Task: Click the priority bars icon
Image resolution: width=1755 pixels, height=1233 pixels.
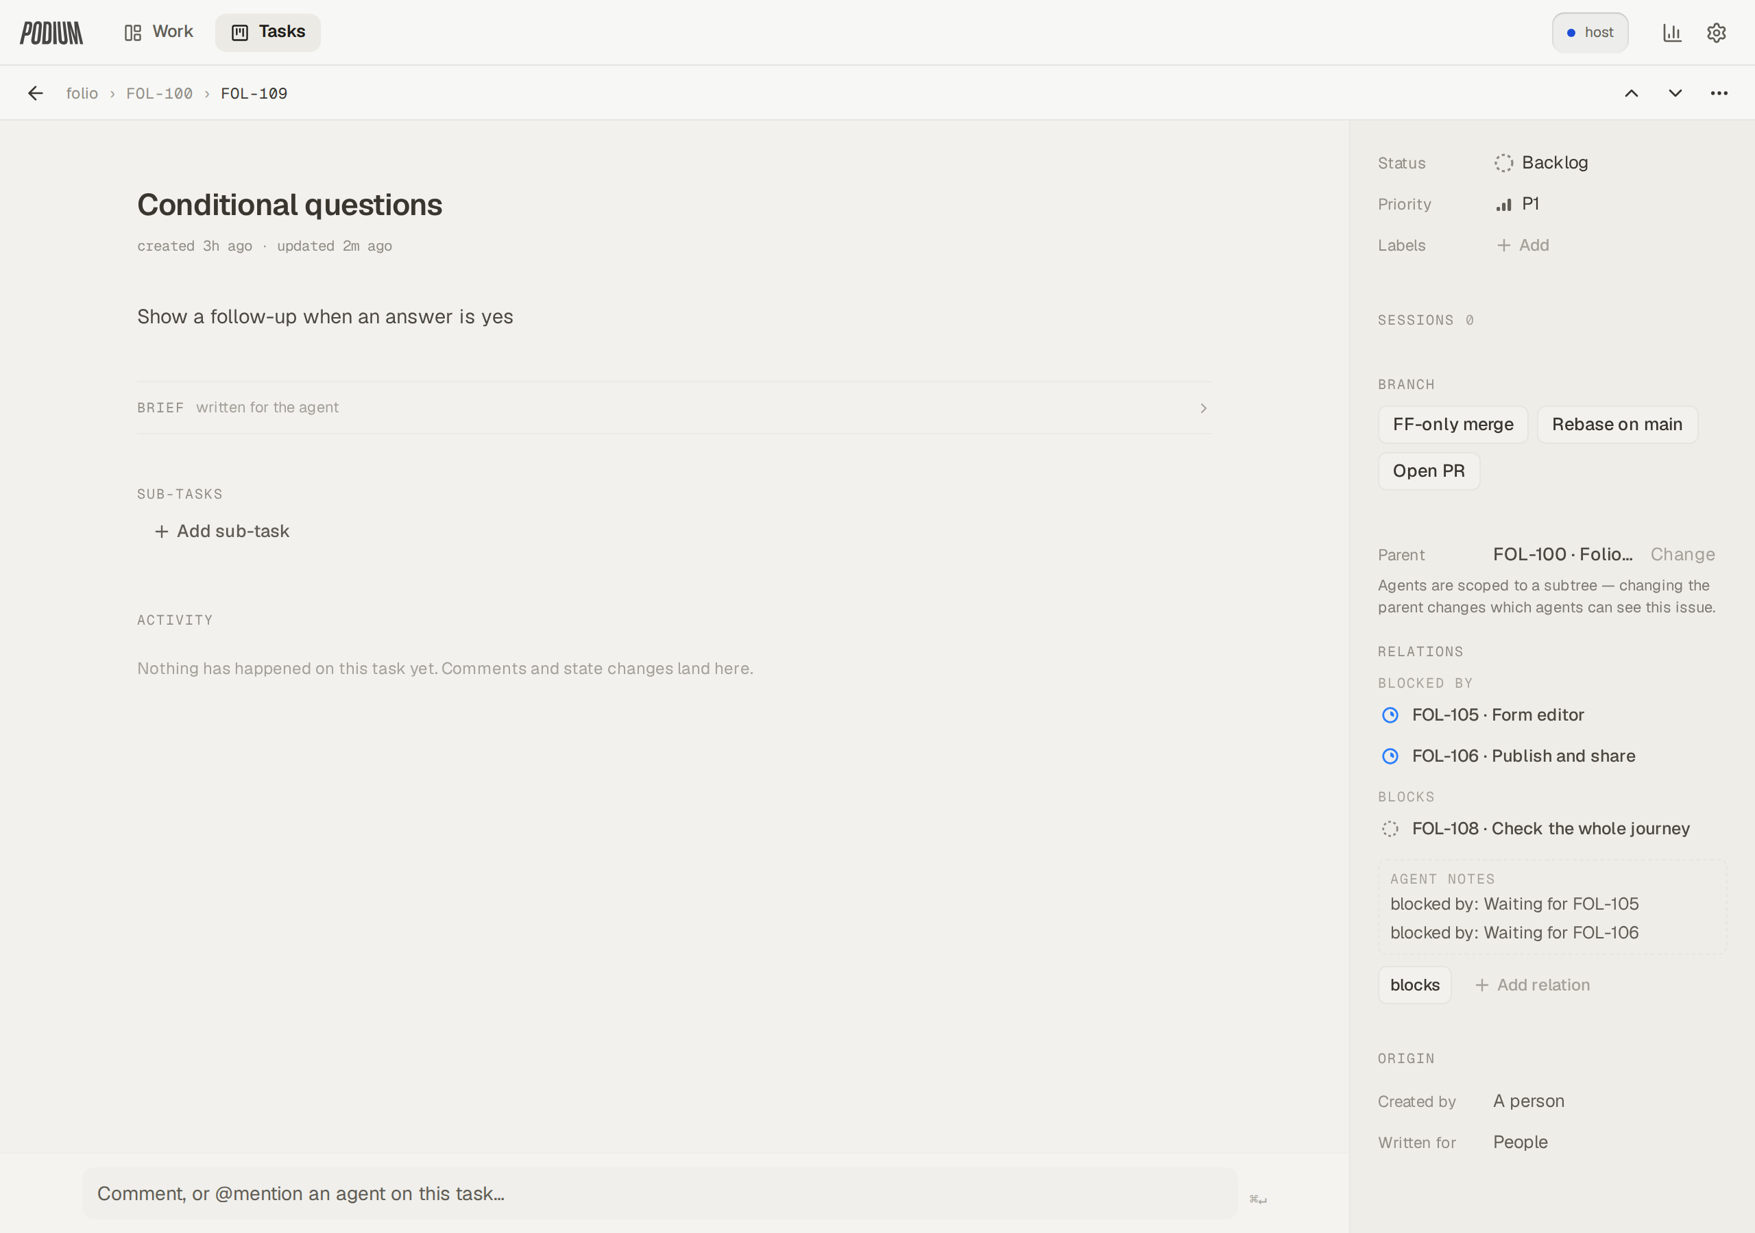Action: pos(1503,205)
